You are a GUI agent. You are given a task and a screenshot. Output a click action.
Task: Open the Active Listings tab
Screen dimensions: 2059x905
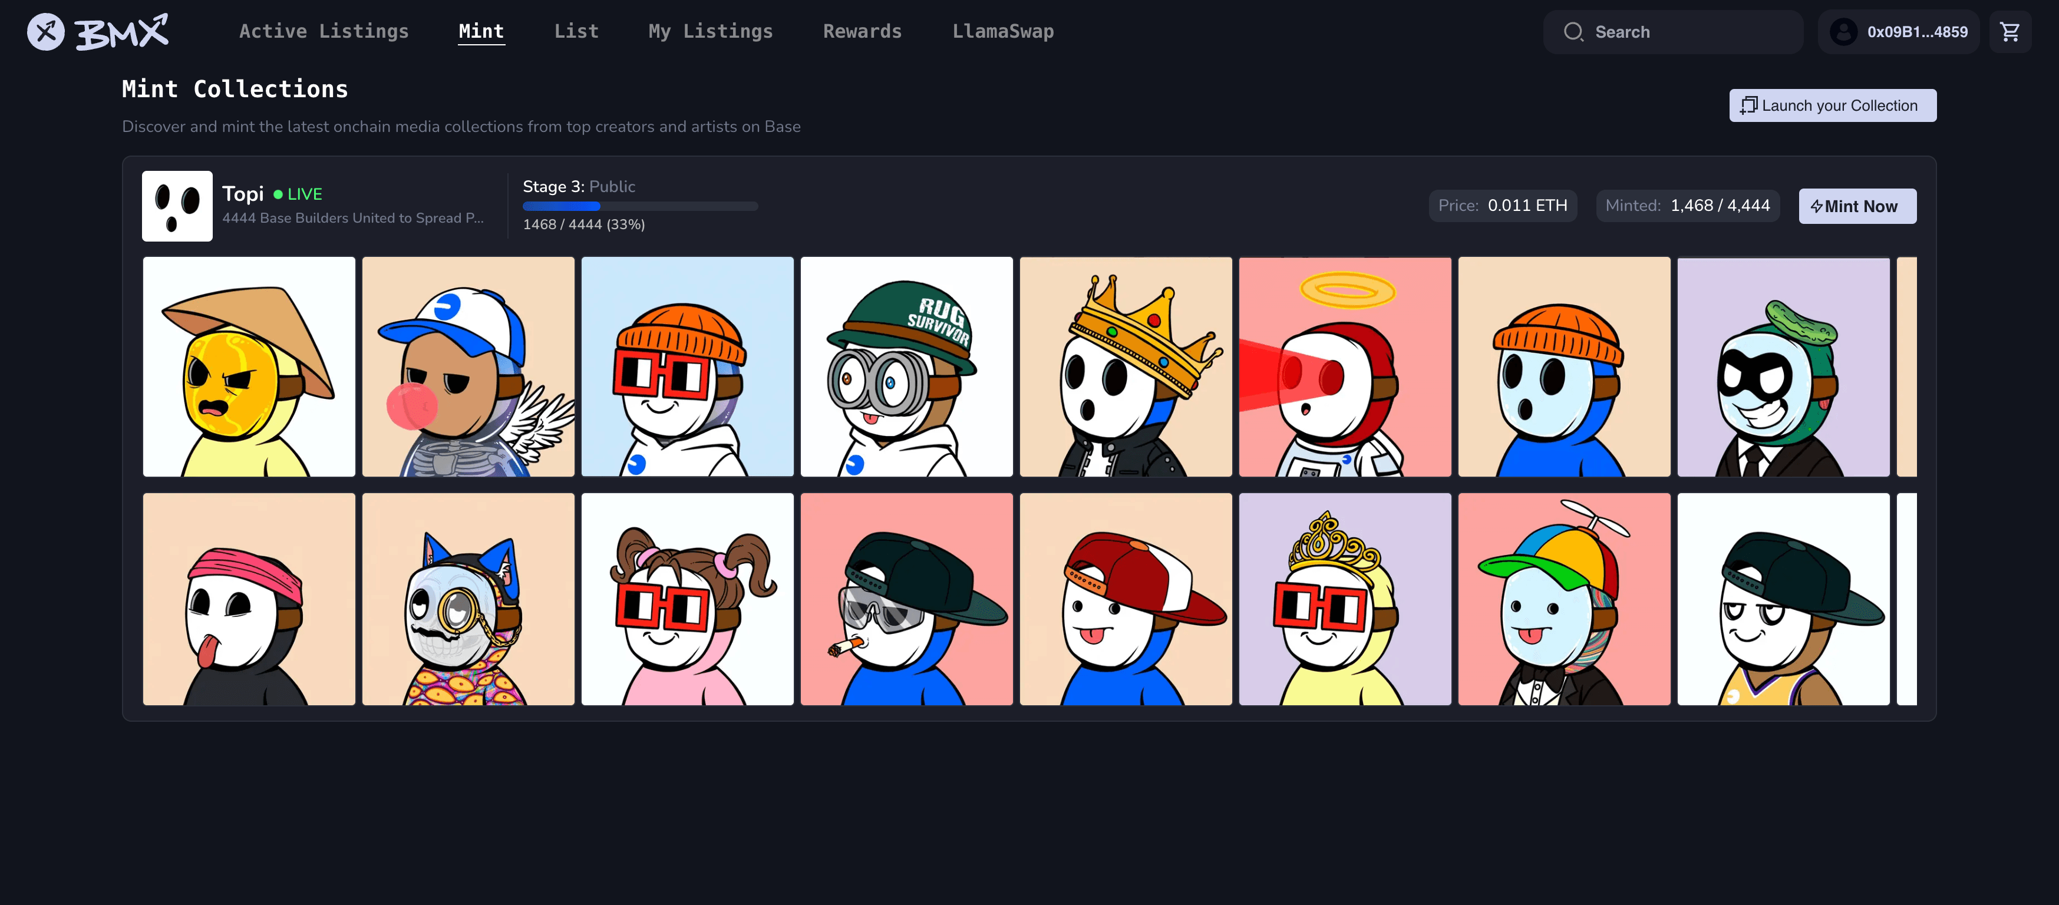point(324,31)
